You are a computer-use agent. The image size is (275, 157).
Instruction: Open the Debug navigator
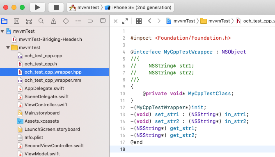tap(78, 21)
